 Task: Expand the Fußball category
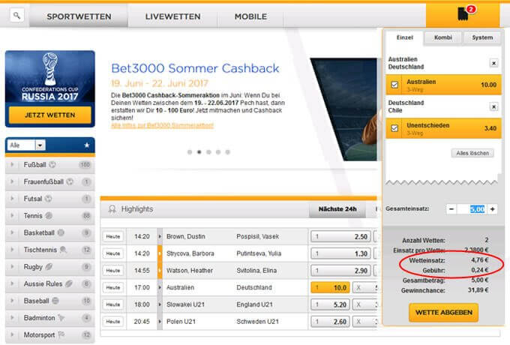pos(12,164)
